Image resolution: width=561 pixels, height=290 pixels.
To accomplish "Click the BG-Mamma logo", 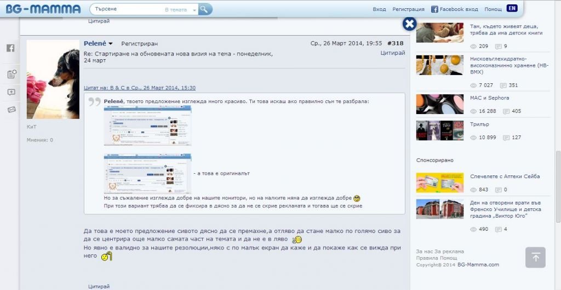I will pos(43,9).
